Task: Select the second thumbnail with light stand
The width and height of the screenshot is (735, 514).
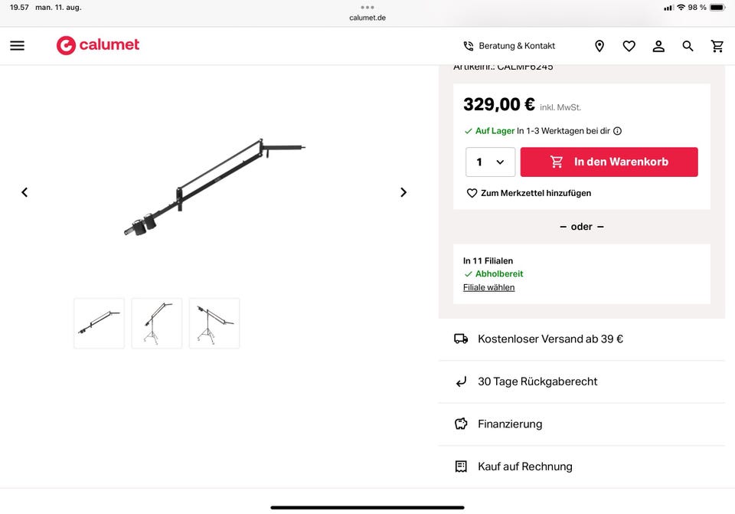Action: click(x=157, y=323)
